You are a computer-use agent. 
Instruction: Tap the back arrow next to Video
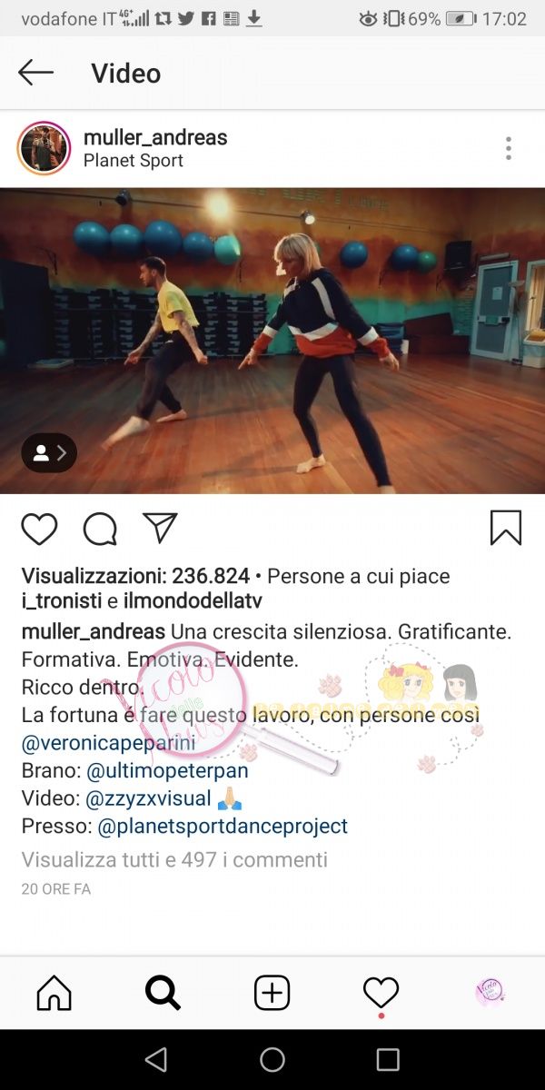[35, 73]
